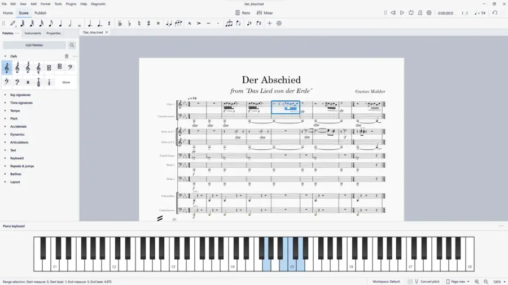This screenshot has height=285, width=508.
Task: Open the add (plus) menu in note toolbar
Action: click(269, 23)
